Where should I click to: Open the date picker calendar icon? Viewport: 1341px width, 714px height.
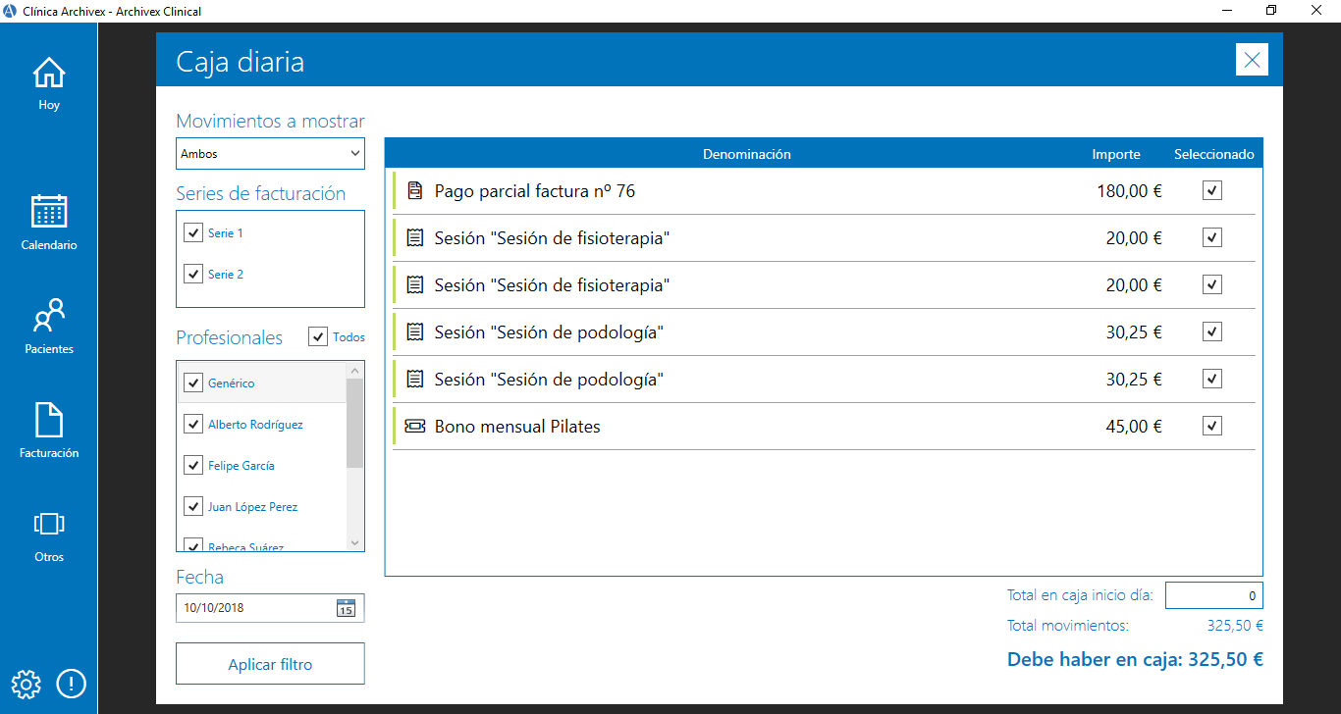[x=346, y=608]
